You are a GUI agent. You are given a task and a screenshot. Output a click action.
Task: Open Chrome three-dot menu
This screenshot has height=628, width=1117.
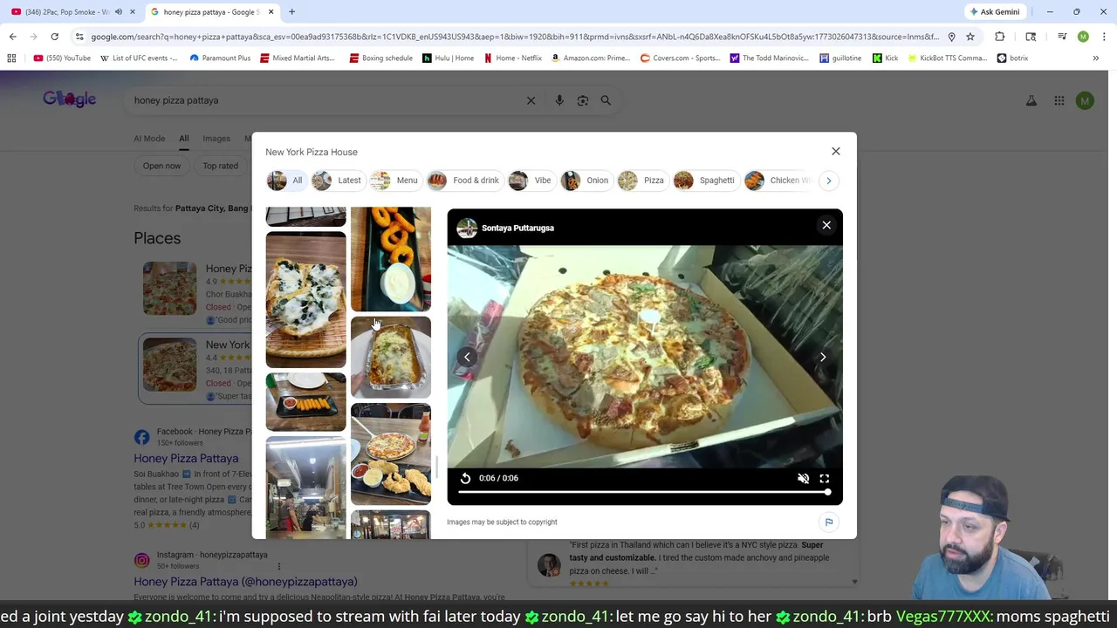coord(1104,37)
